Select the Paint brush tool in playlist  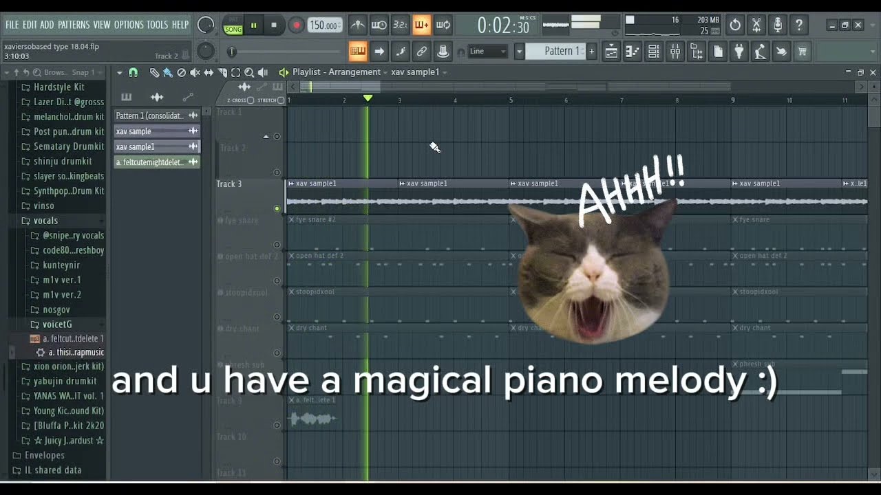pos(167,72)
